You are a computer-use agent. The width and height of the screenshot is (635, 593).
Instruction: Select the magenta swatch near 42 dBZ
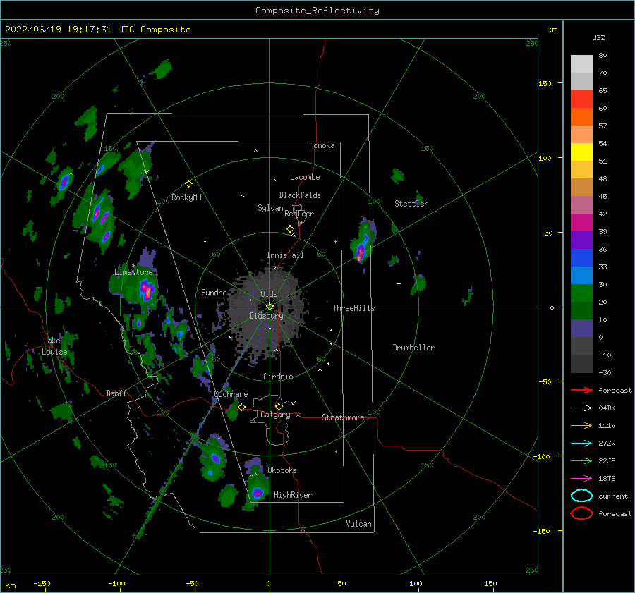(x=581, y=222)
